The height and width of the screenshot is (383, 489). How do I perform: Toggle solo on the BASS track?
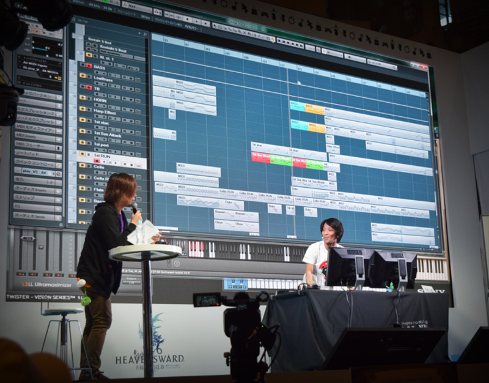coord(89,65)
